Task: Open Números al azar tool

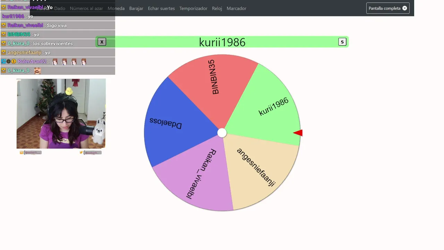Action: pyautogui.click(x=86, y=8)
